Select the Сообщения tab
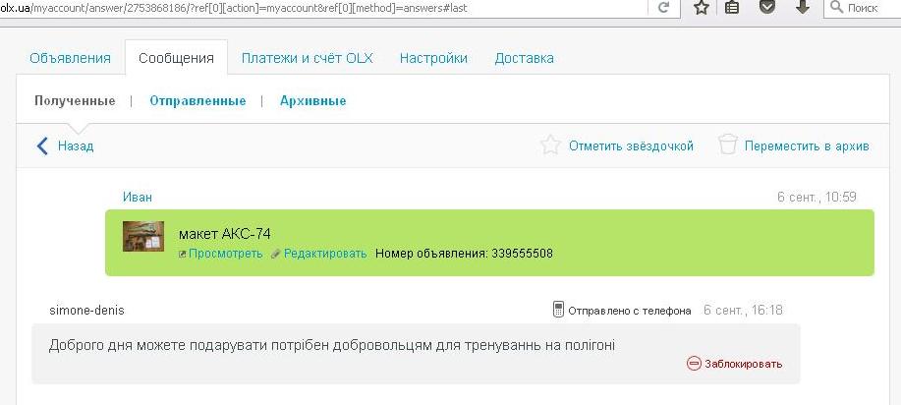Screen dimensions: 901x405 [177, 58]
